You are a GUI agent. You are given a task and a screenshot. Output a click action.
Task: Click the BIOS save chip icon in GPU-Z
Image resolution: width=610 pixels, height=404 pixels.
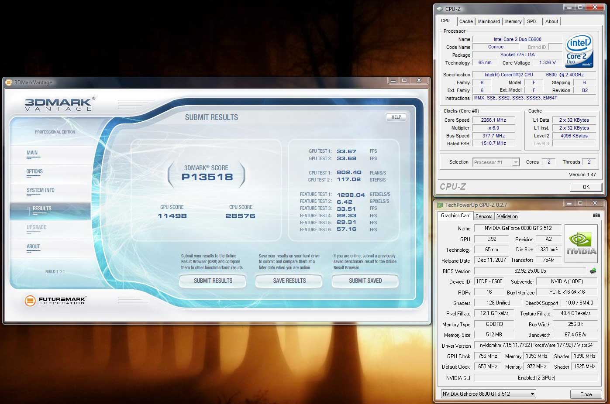[593, 271]
